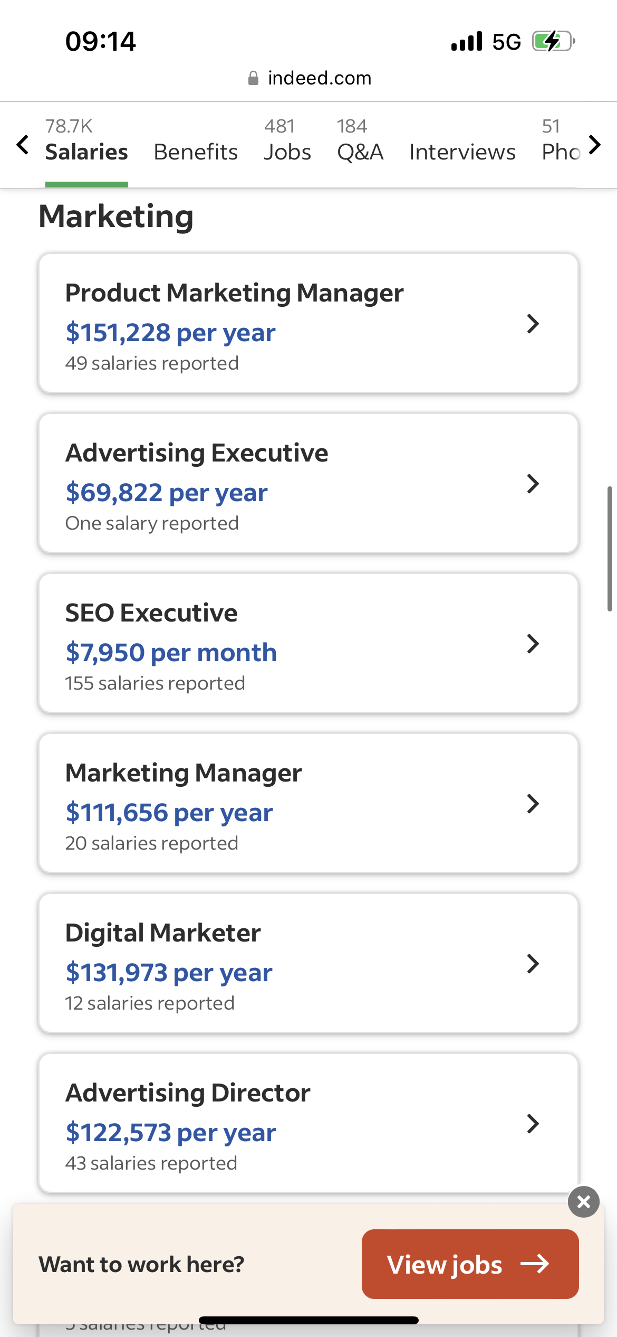Open $151,228 per year salary link
Screen dimensions: 617x1337
[170, 333]
